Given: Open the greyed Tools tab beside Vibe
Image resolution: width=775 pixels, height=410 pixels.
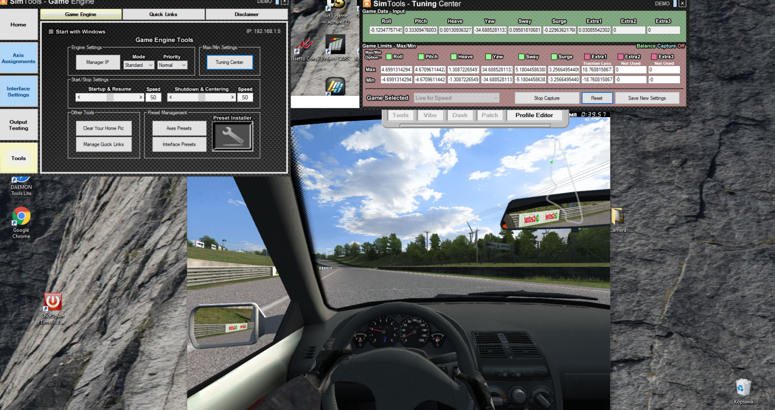Looking at the screenshot, I should coord(400,115).
